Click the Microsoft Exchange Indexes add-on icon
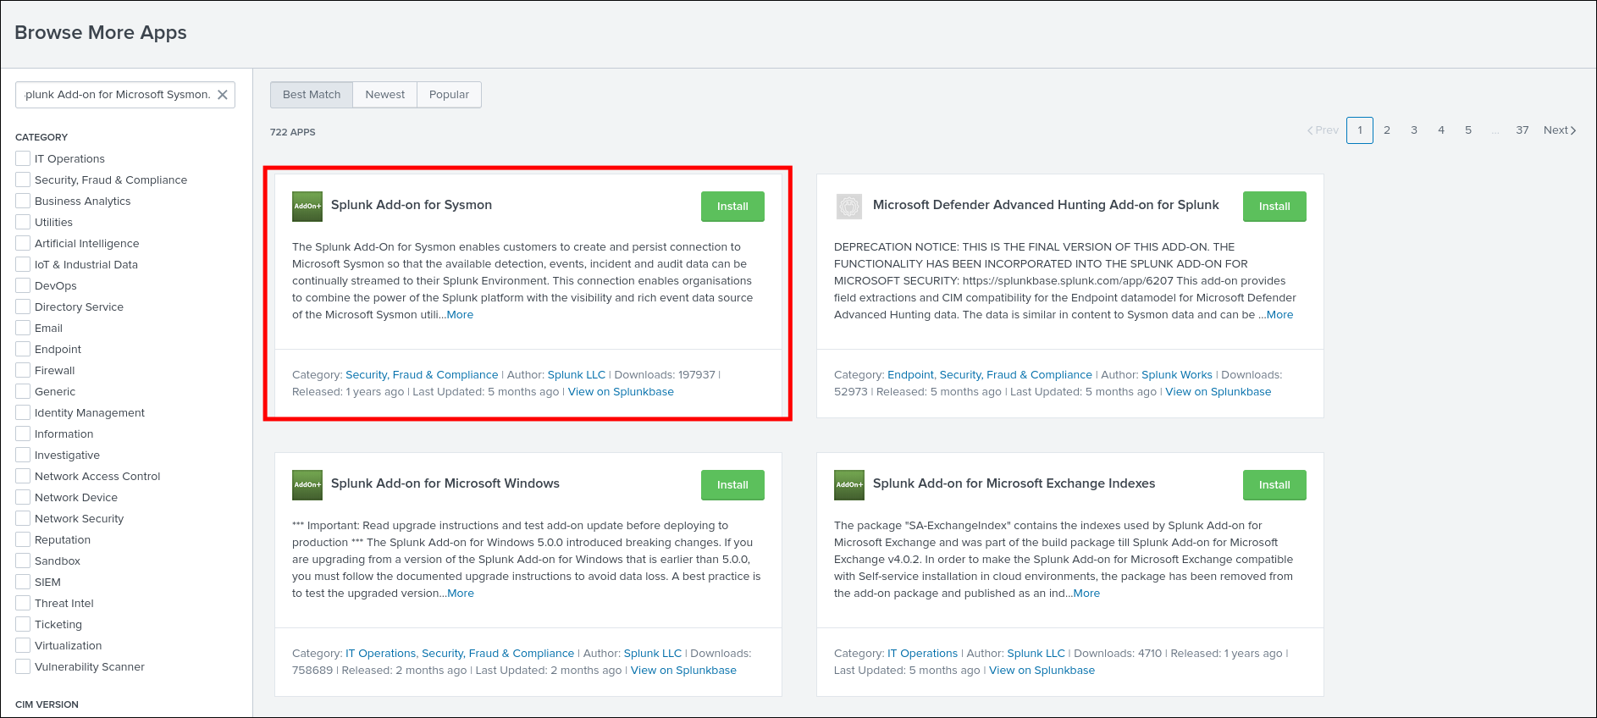 (849, 484)
